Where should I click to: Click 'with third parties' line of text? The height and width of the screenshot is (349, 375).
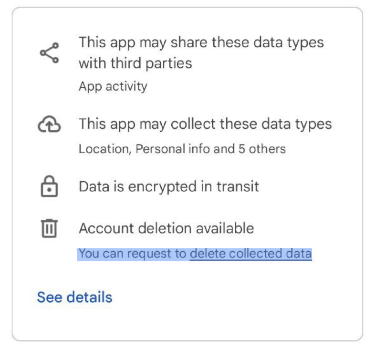coord(135,63)
